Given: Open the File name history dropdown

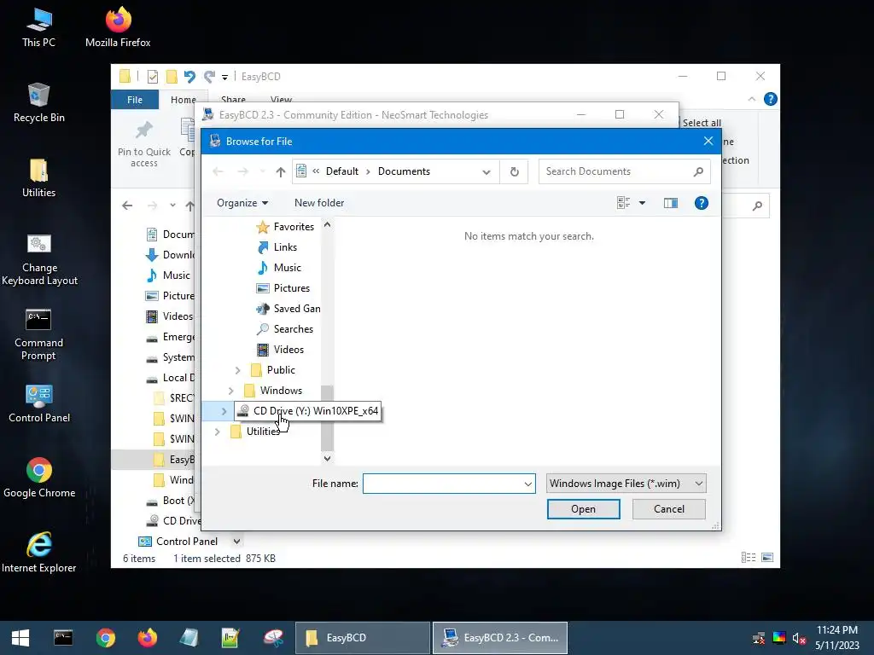Looking at the screenshot, I should (x=527, y=484).
